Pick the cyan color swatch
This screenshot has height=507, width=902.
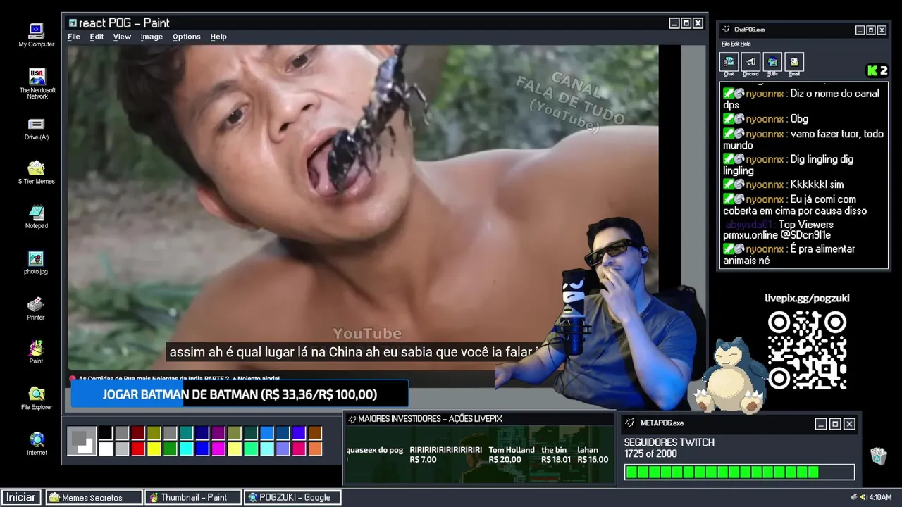click(186, 449)
